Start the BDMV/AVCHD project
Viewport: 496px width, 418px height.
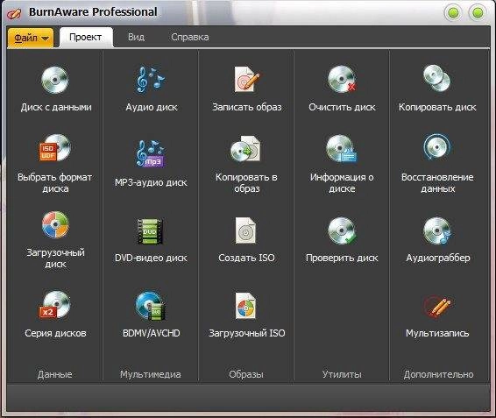coord(152,315)
